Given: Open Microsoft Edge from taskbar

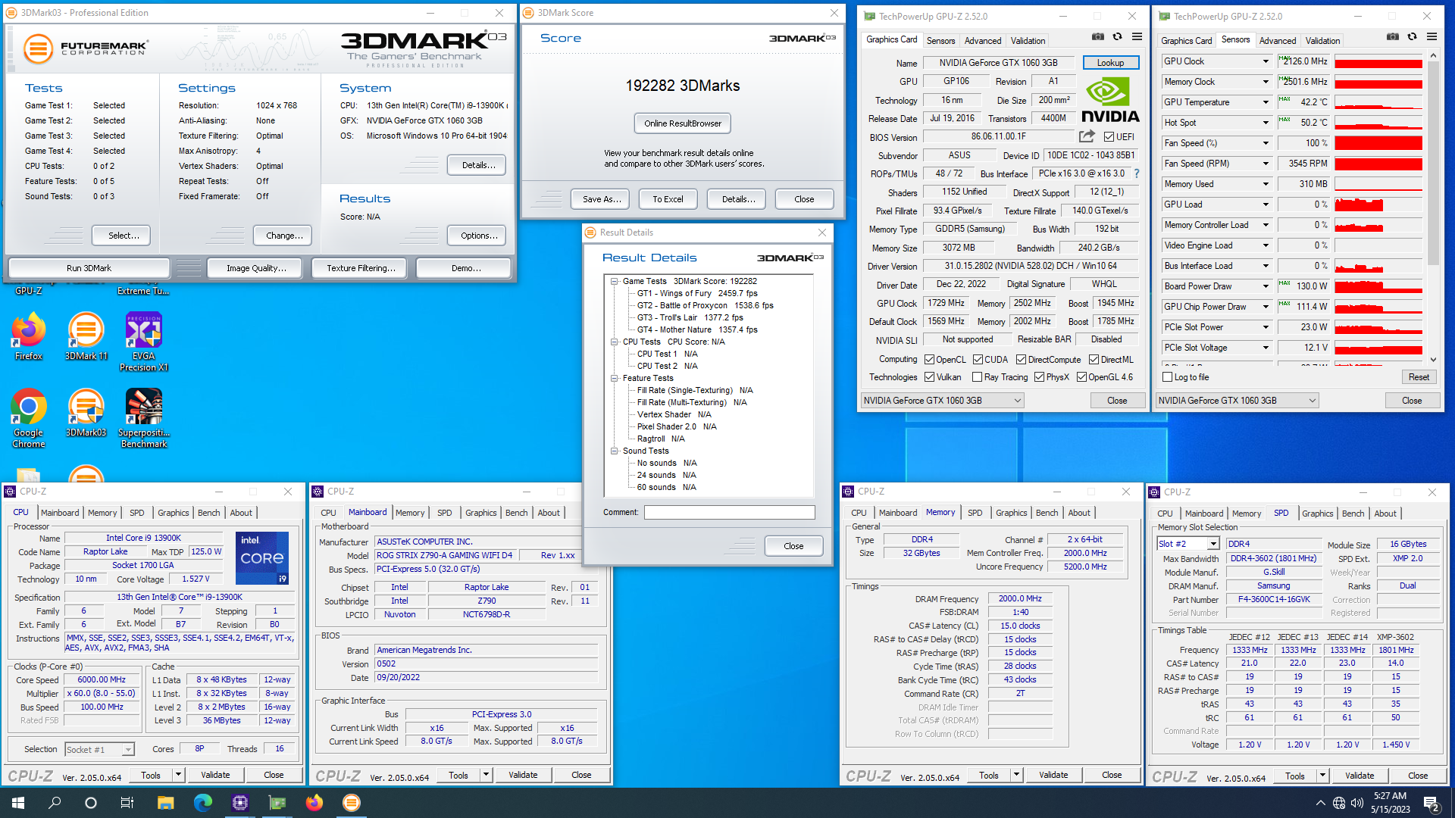Looking at the screenshot, I should tap(202, 803).
